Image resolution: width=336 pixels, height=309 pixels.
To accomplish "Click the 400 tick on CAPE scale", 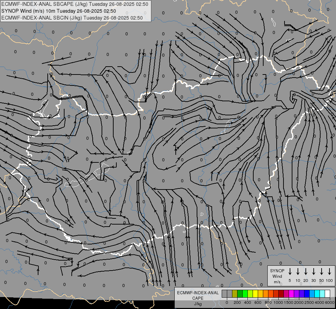I will (247, 302).
